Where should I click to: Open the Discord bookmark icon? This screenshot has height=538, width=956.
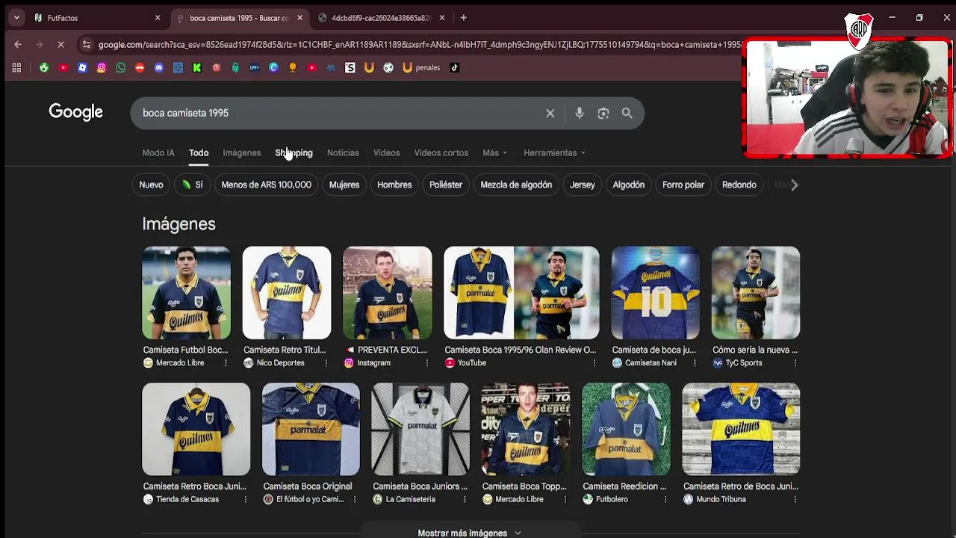[159, 67]
